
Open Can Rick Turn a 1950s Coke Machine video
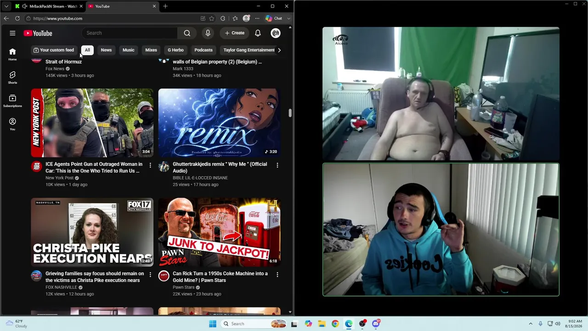220,277
